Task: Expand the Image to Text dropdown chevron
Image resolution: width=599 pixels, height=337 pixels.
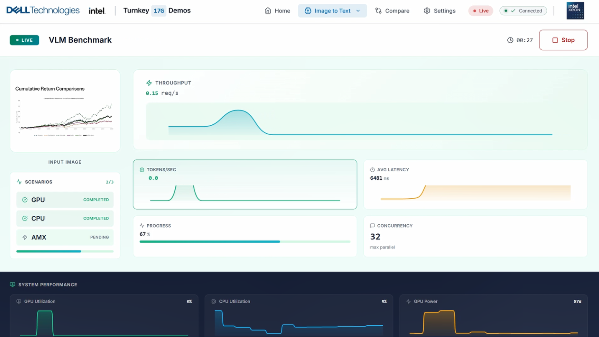Action: 358,11
